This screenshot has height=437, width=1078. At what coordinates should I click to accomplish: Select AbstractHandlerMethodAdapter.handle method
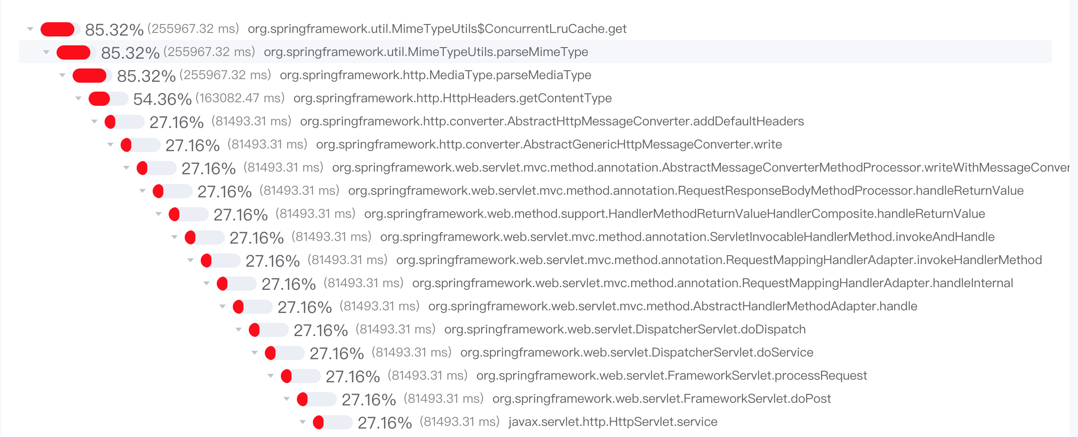(672, 306)
